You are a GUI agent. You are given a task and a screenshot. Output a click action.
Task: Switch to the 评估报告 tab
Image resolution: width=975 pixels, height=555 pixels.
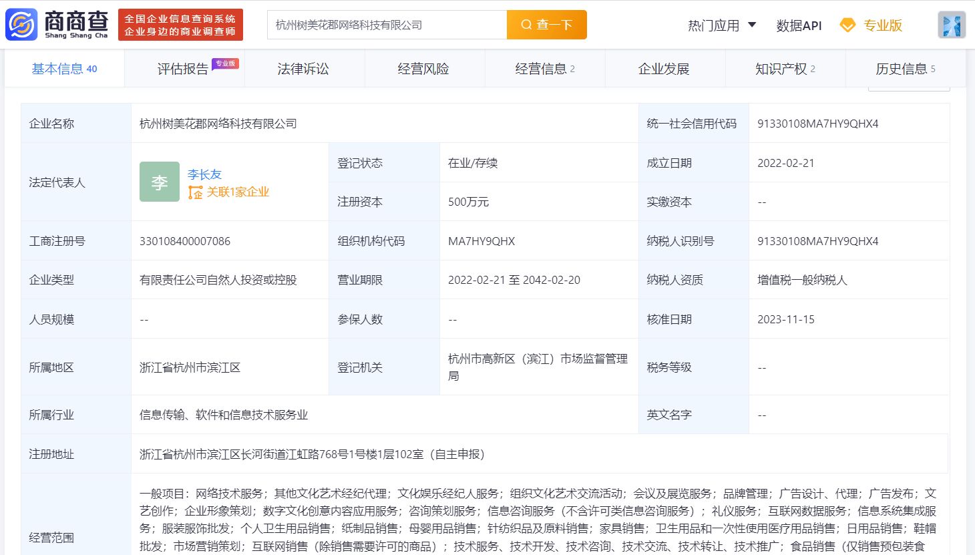tap(185, 69)
